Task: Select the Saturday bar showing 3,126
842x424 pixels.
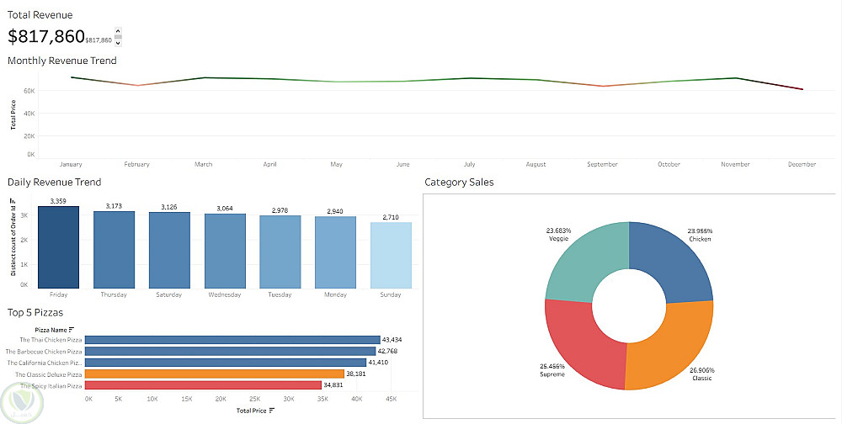Action: point(169,250)
